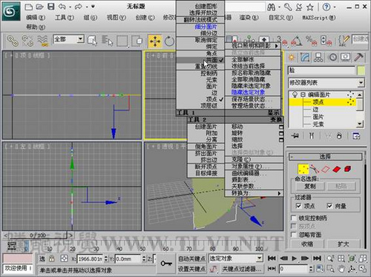Click the Select and Link chain icon

(13, 41)
